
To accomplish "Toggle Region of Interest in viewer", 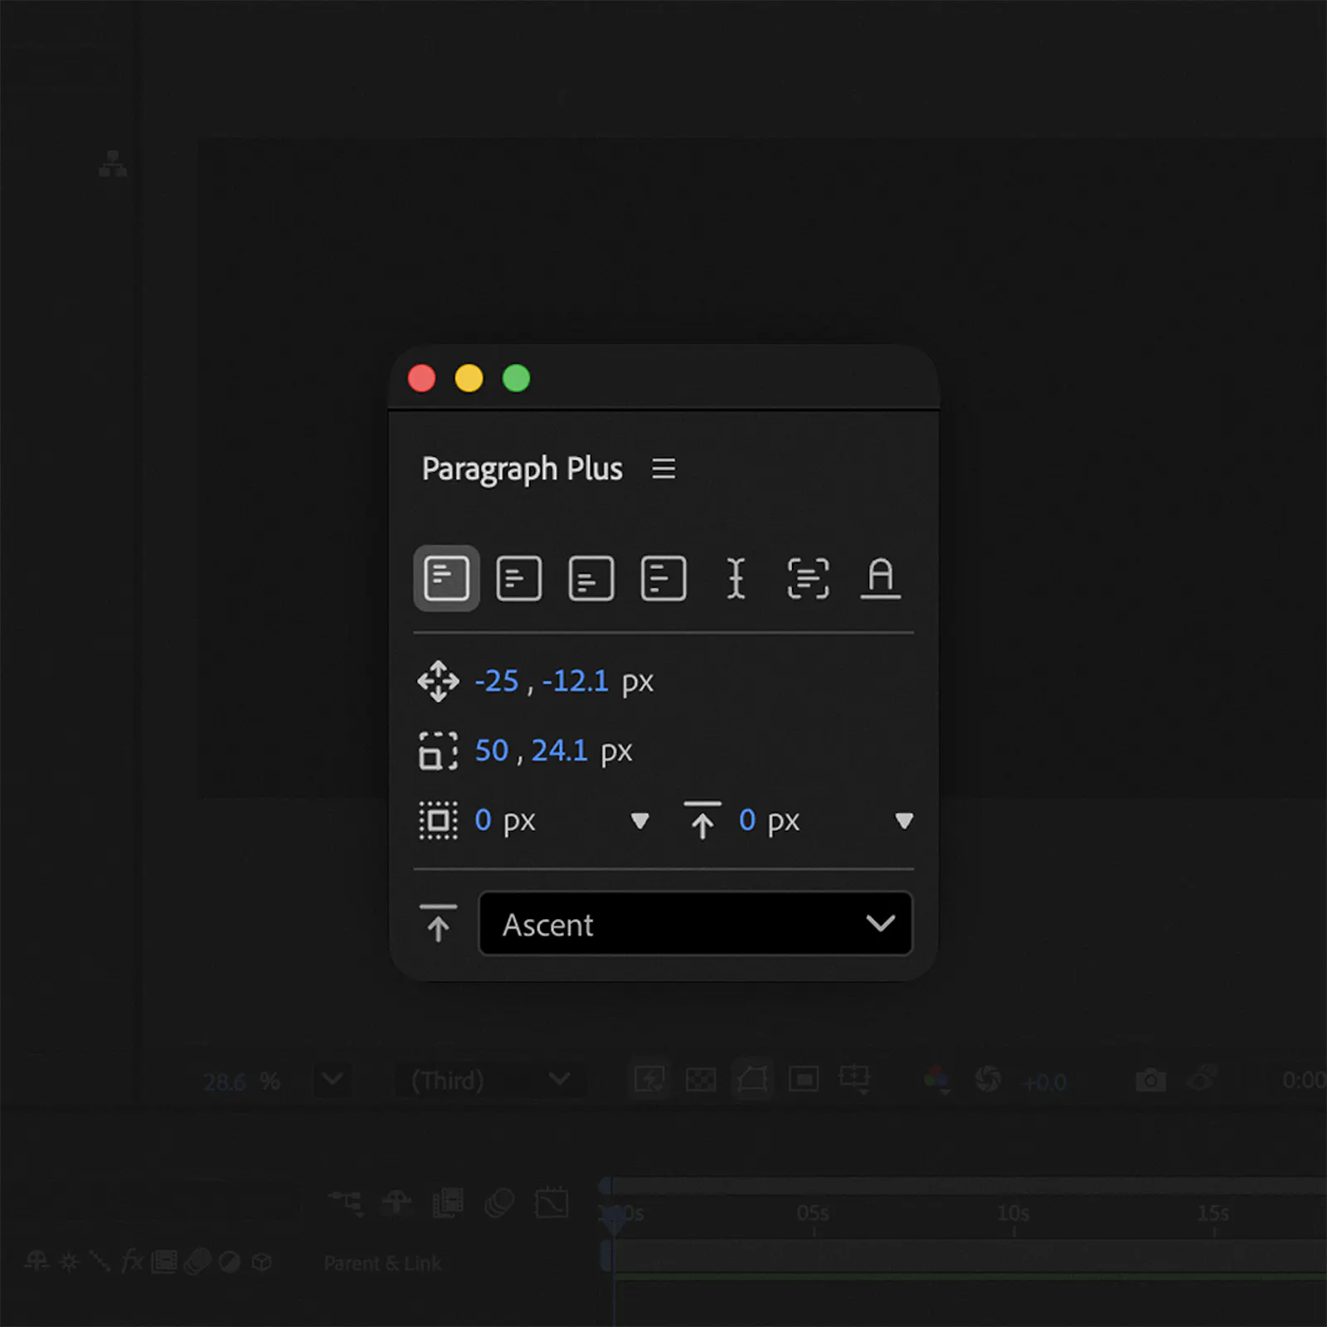I will [804, 1080].
